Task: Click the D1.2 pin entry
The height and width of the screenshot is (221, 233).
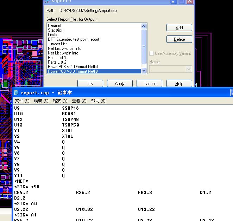Action: 206,193
